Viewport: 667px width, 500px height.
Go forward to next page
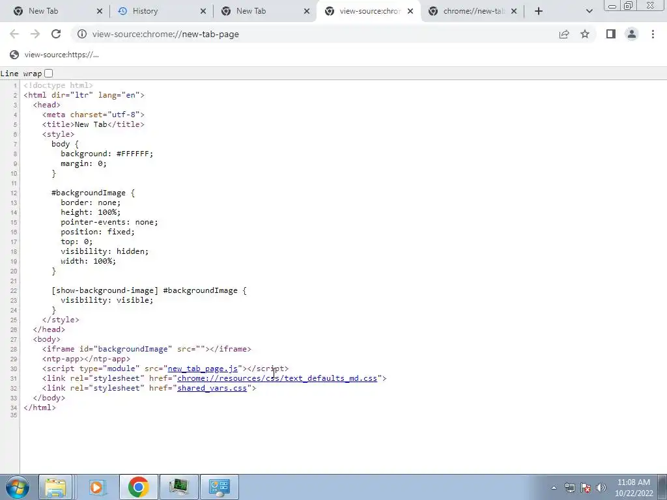pos(35,34)
